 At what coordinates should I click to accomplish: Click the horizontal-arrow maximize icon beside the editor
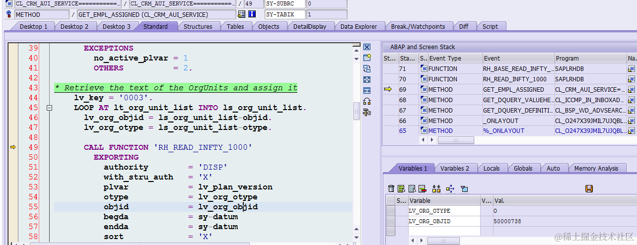coord(367,90)
